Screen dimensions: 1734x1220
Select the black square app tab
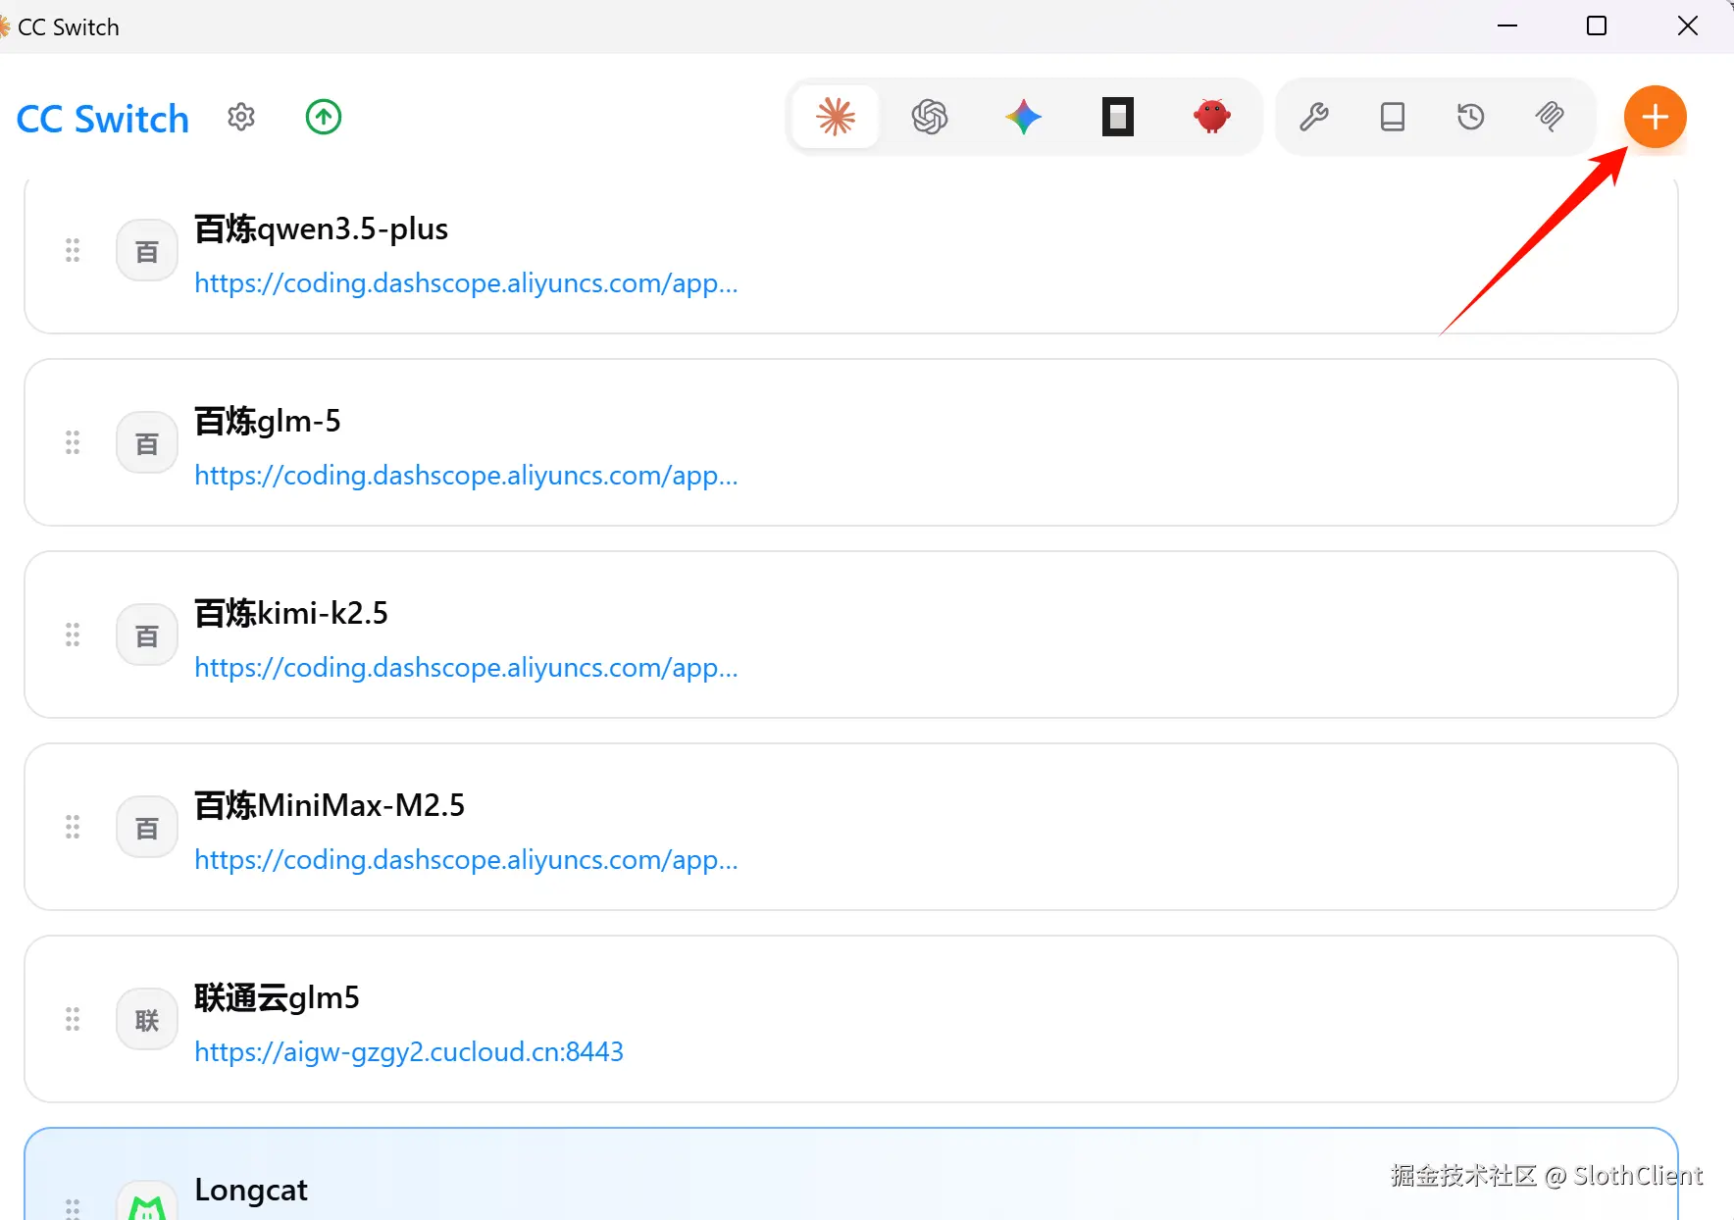coord(1118,117)
